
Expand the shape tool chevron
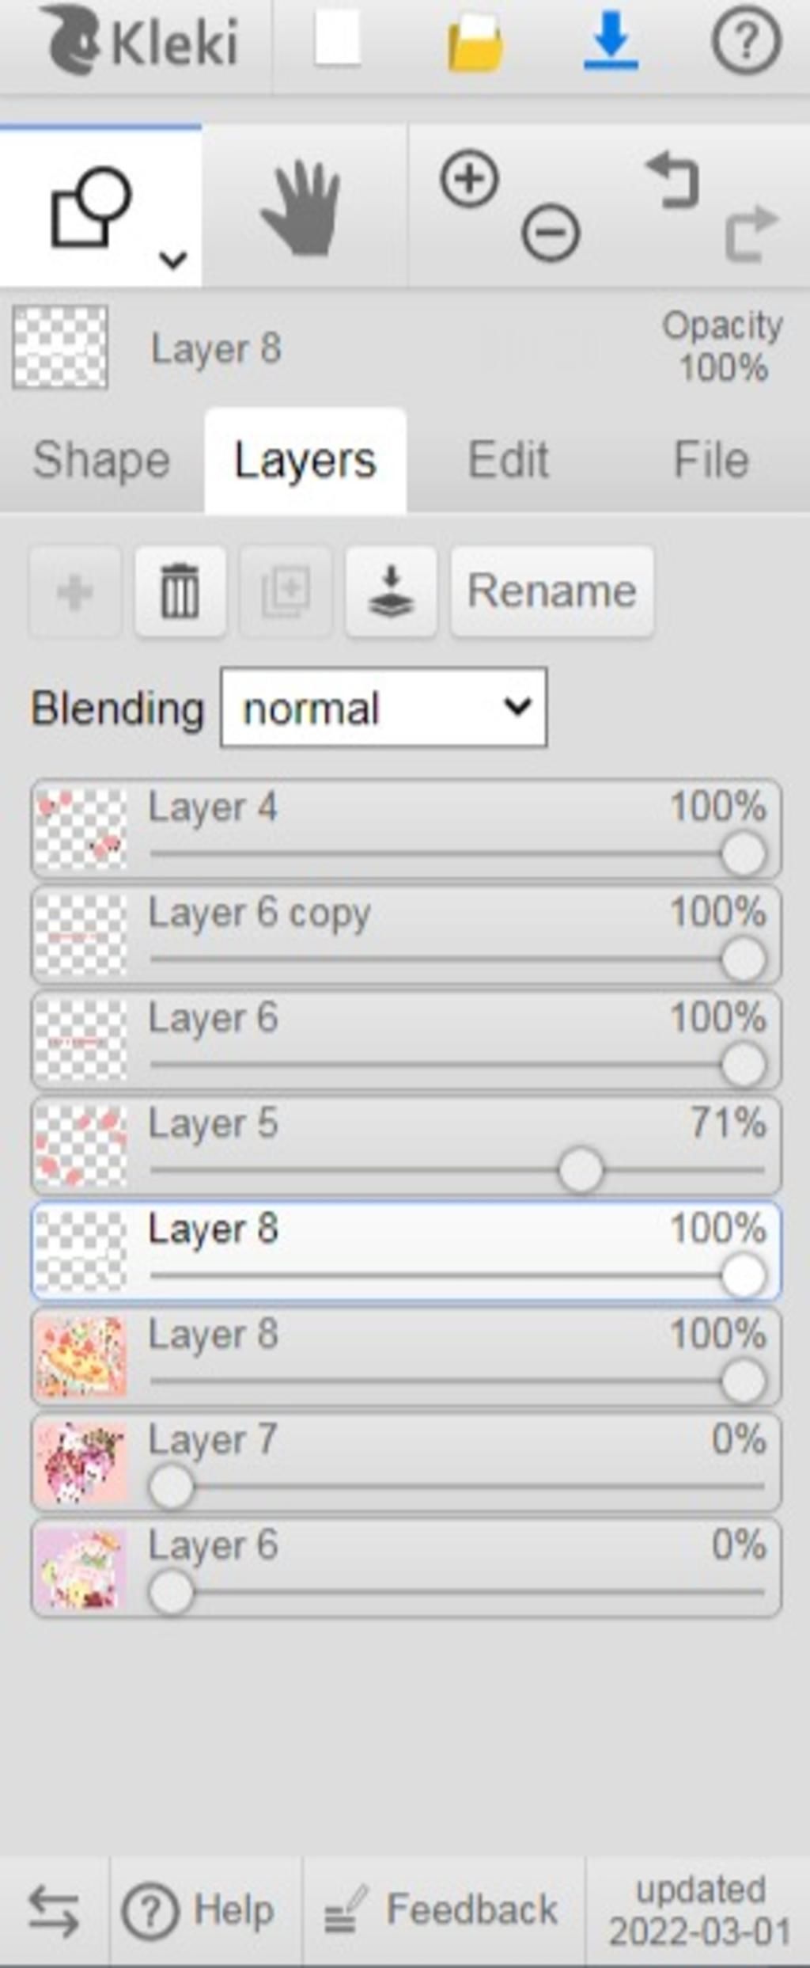coord(173,259)
